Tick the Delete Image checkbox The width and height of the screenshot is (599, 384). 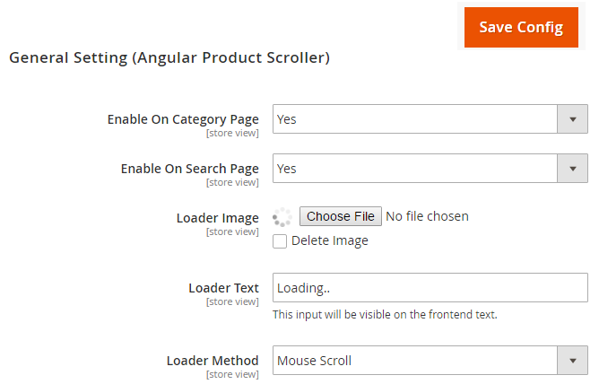280,240
